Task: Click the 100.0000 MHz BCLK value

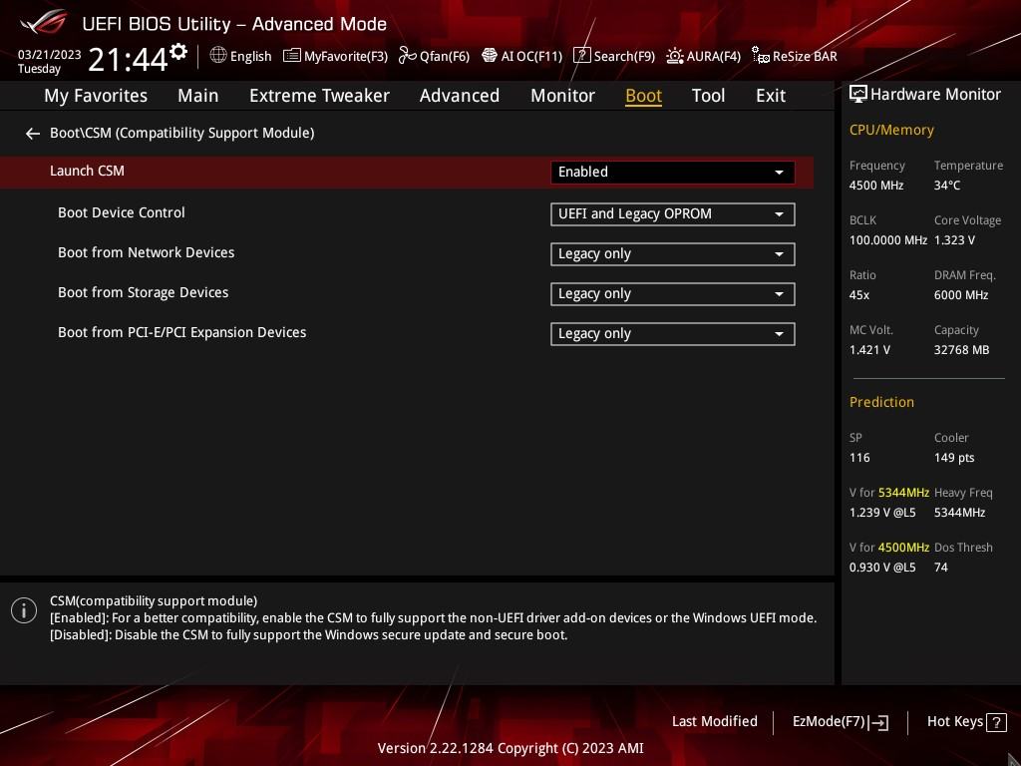Action: [887, 240]
